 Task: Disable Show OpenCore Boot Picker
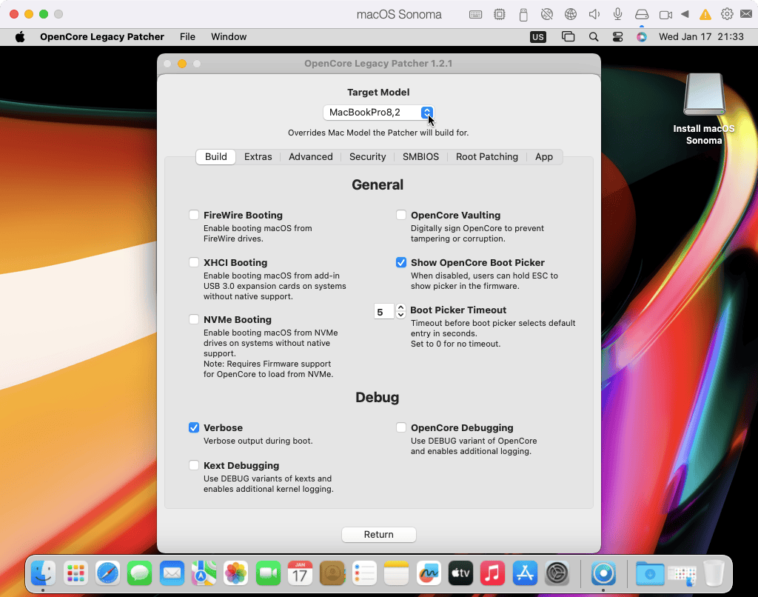pos(401,263)
